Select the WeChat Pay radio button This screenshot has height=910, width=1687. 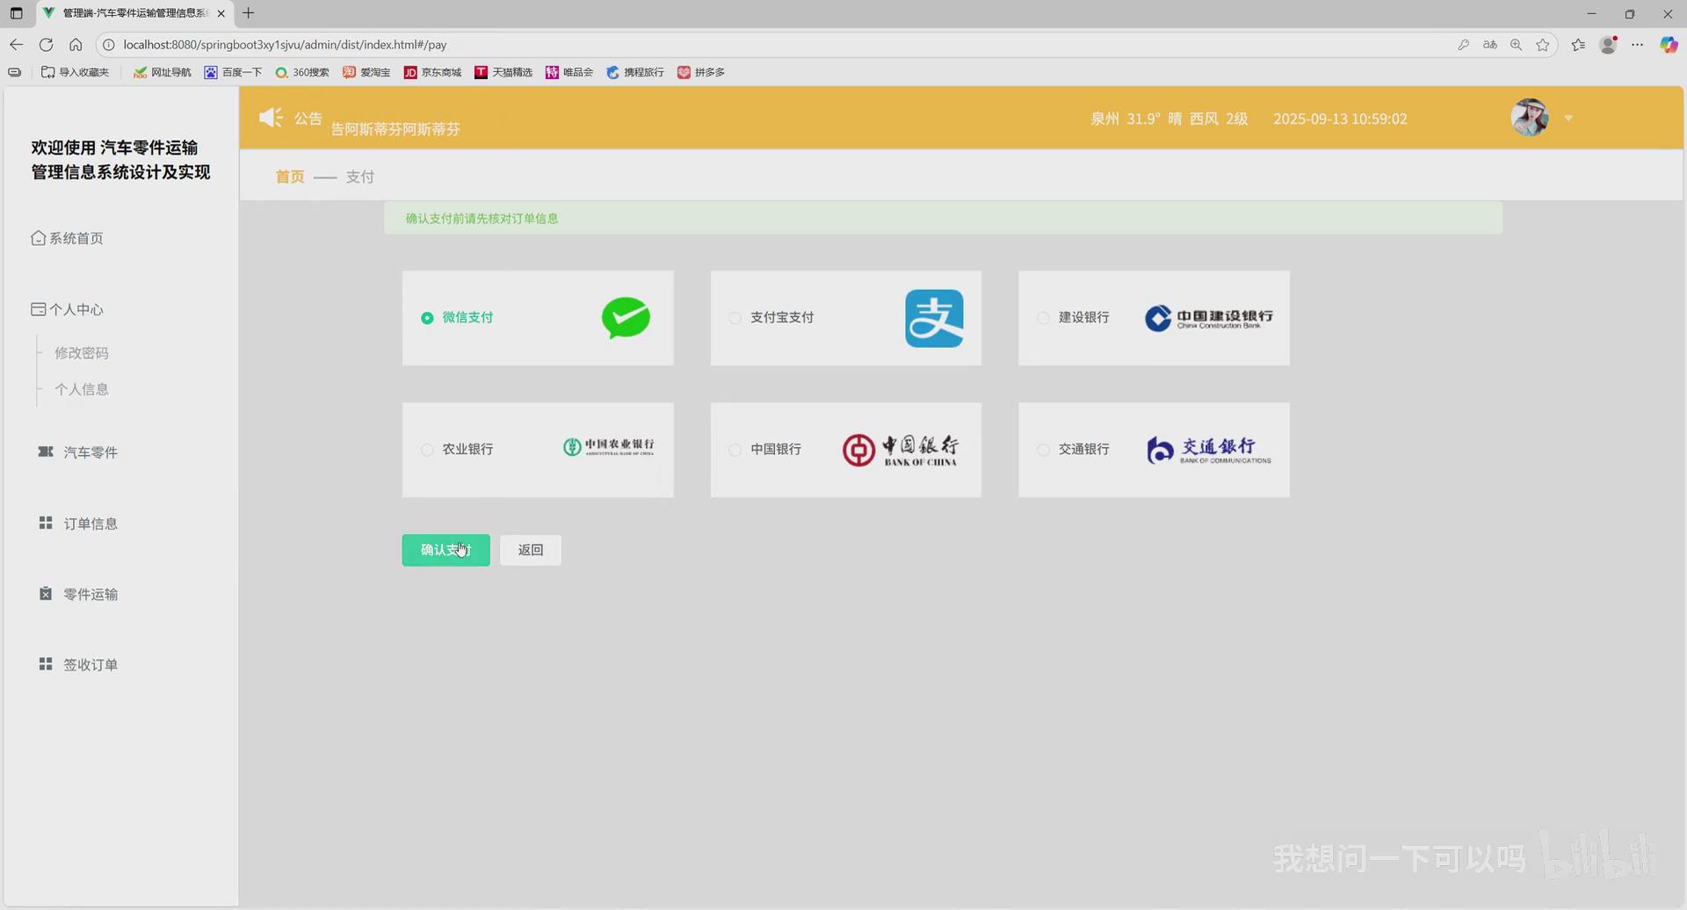[x=427, y=318]
